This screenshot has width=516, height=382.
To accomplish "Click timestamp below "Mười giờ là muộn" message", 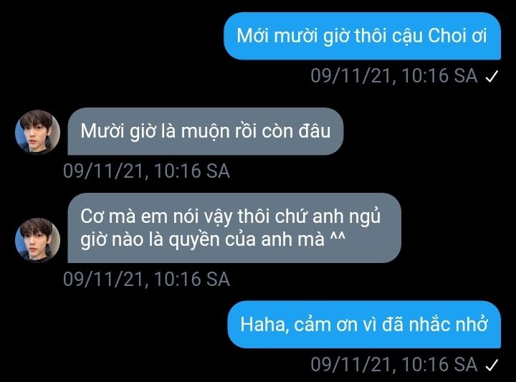I will coord(146,171).
